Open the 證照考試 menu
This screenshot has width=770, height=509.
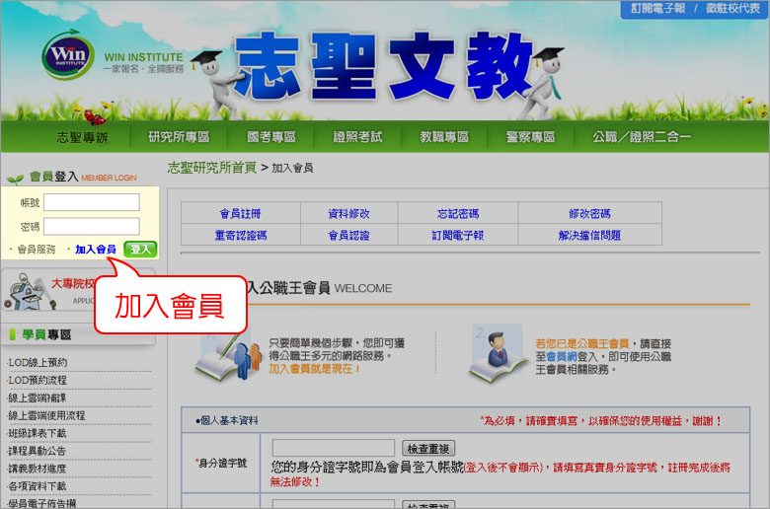click(x=357, y=136)
